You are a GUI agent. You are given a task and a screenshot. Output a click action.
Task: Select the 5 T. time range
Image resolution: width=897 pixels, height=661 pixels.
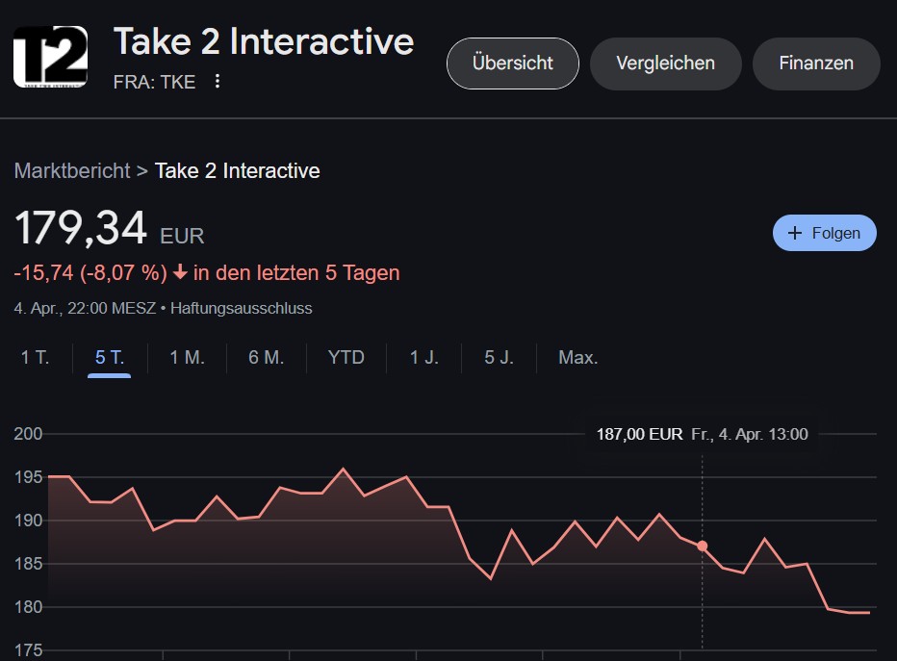coord(110,357)
